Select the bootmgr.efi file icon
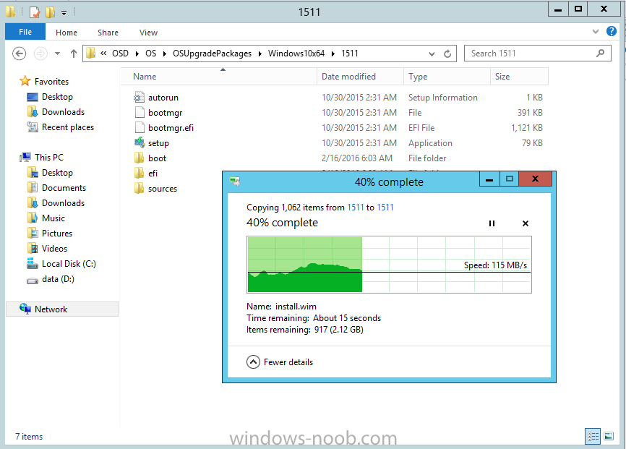This screenshot has width=626, height=449. pos(140,127)
